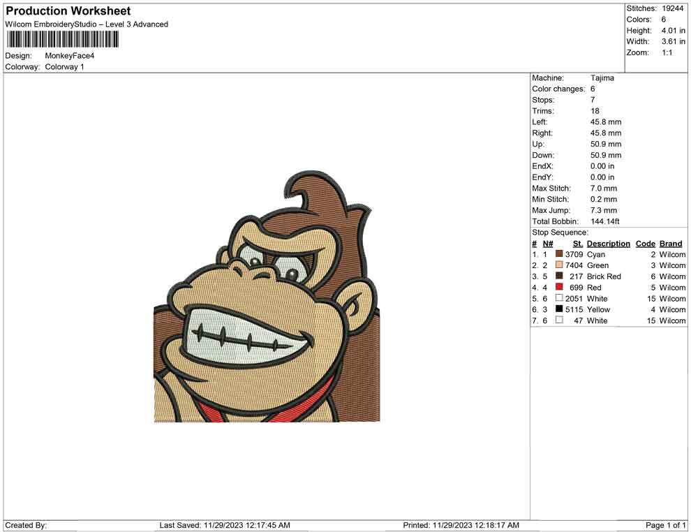The height and width of the screenshot is (532, 691).
Task: Click the dark Brick Red color swatch
Action: (x=559, y=276)
